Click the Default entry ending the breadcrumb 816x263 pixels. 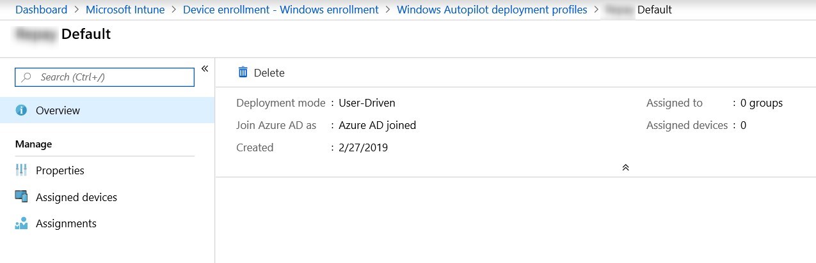click(655, 10)
